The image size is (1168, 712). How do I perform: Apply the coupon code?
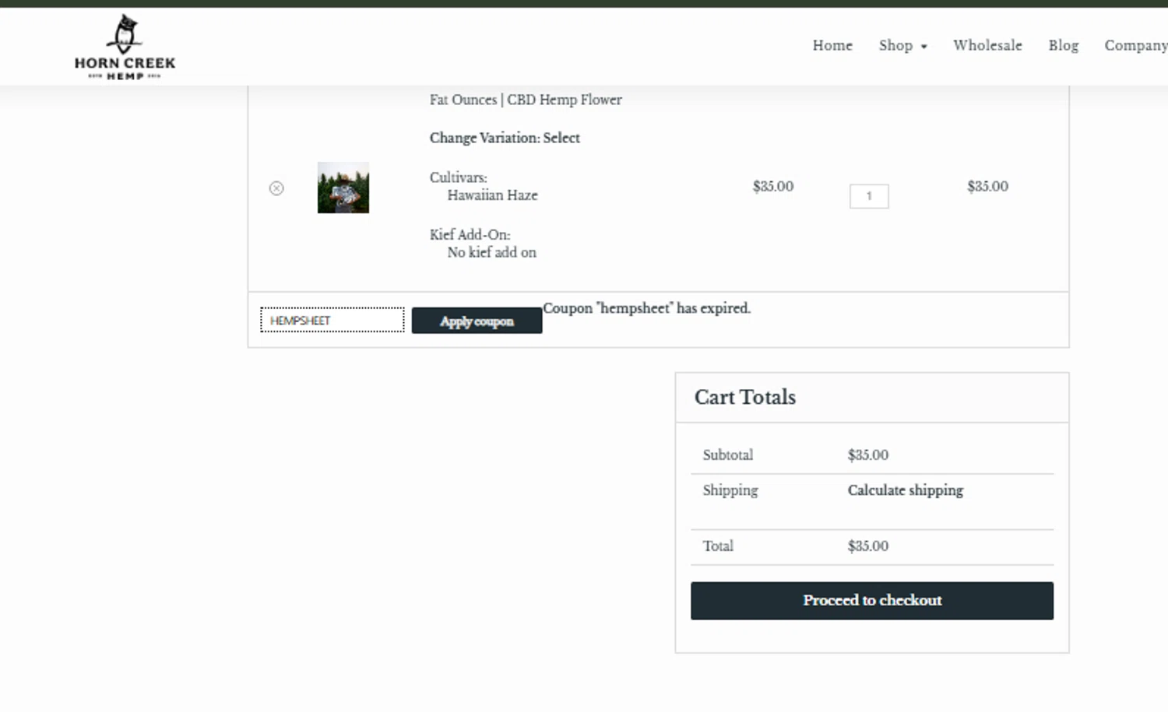[477, 321]
